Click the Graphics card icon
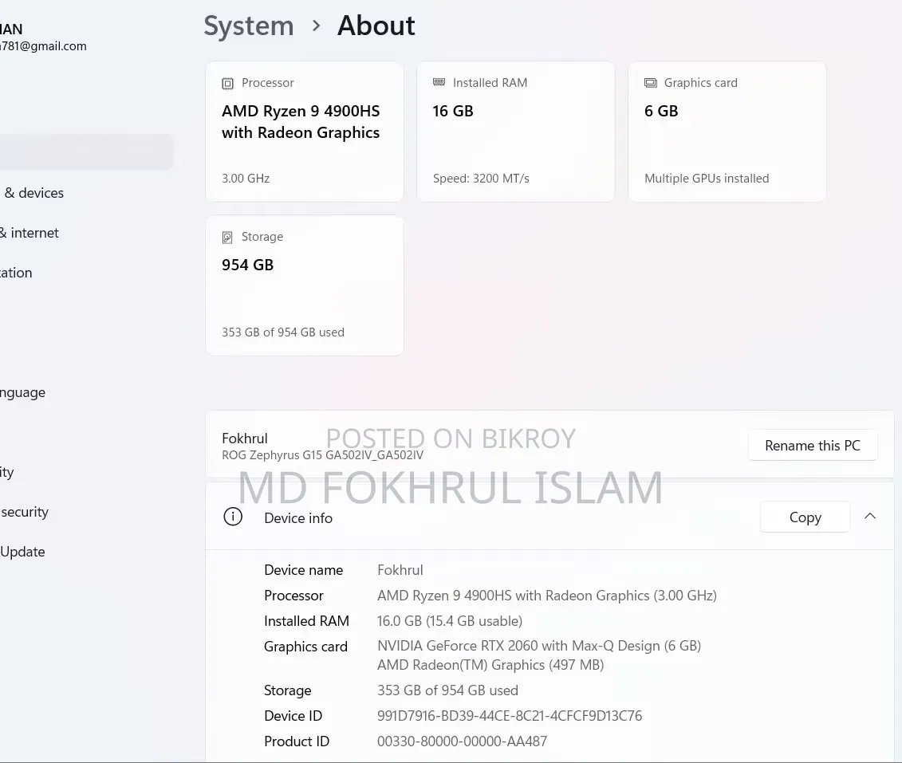Screen dimensions: 902x763 [x=651, y=83]
